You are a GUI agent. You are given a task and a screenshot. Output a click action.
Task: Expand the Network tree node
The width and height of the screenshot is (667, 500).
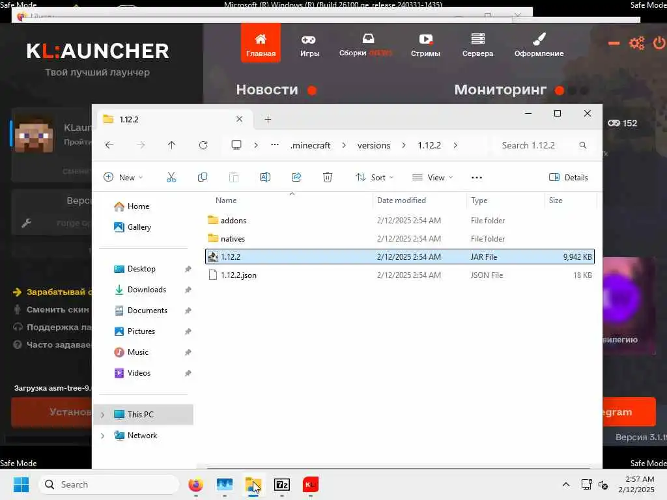(x=102, y=436)
